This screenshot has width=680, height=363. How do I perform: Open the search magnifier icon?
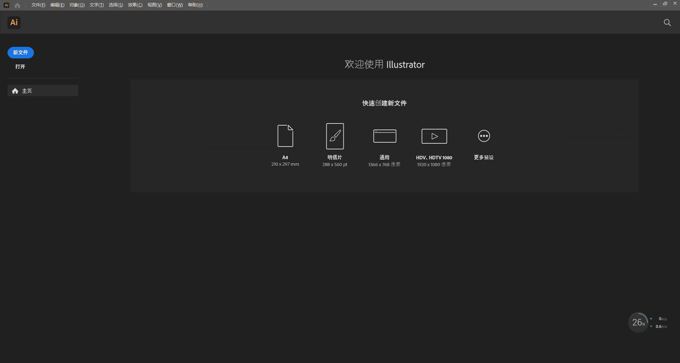[667, 23]
